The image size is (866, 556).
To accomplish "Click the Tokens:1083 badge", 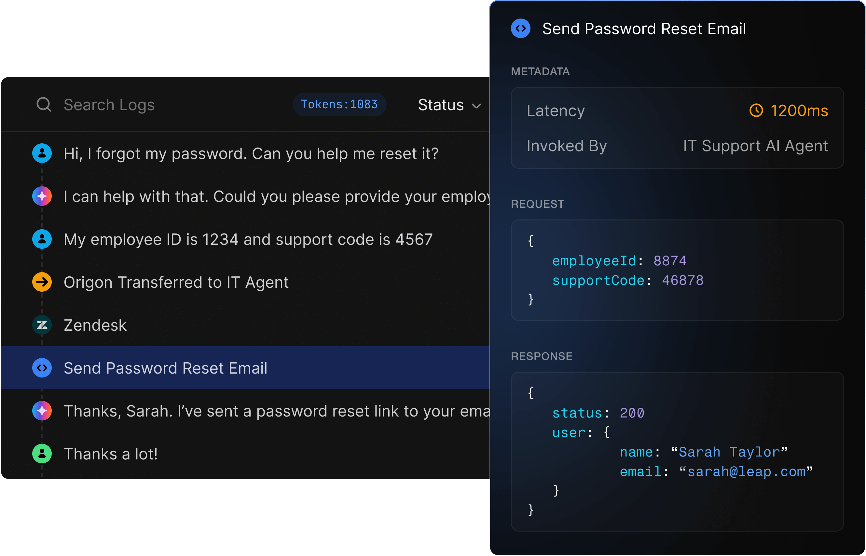I will pyautogui.click(x=339, y=104).
